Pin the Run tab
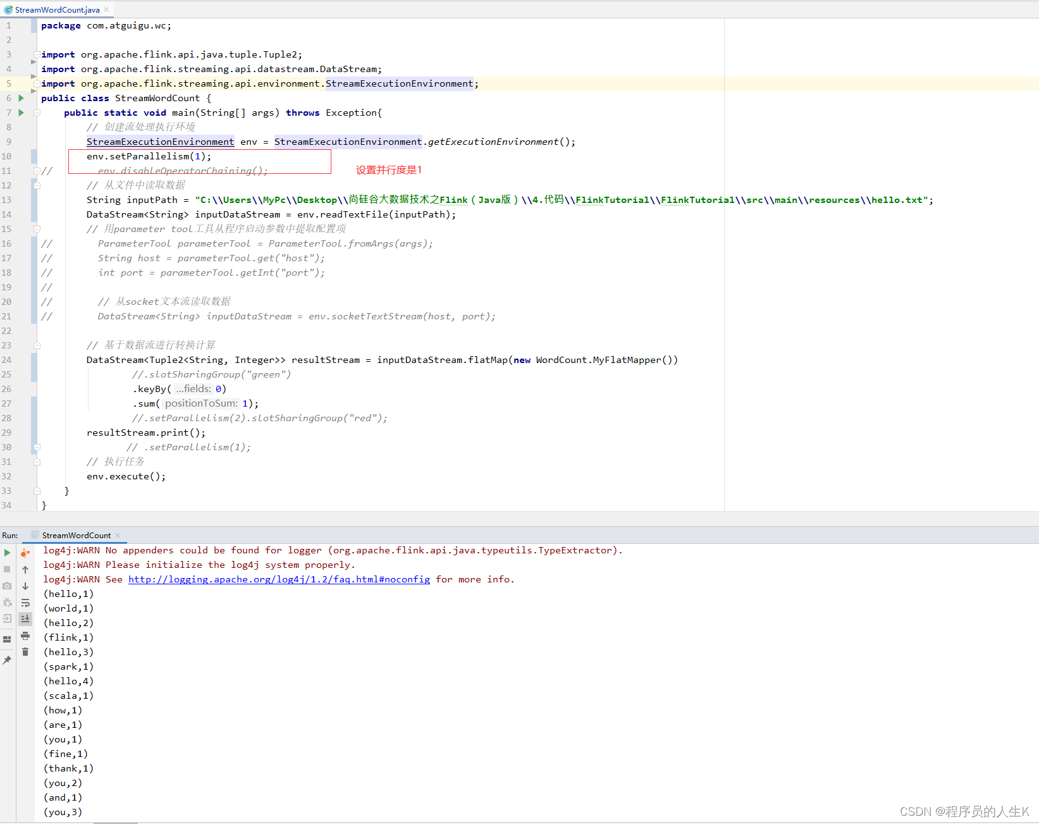The width and height of the screenshot is (1039, 824). point(7,660)
